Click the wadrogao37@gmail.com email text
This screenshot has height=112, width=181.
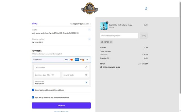pyautogui.click(x=79, y=24)
